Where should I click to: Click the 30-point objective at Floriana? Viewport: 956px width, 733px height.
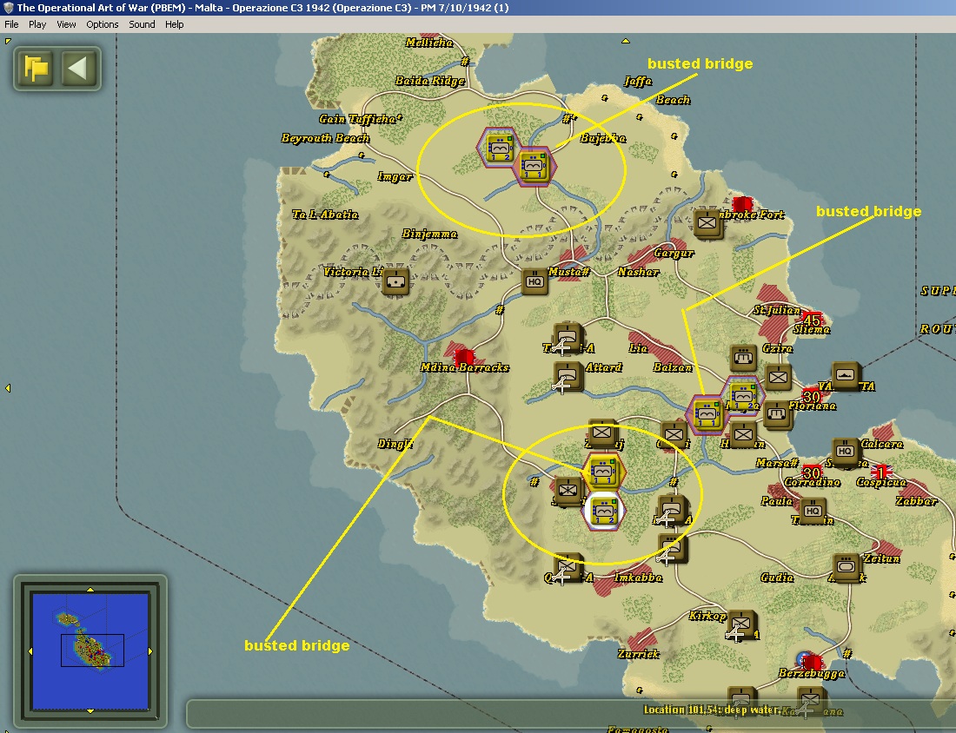pos(812,396)
